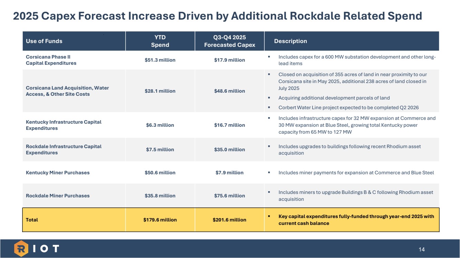Click the $201.6 million total forecast
The width and height of the screenshot is (460, 258).
[x=229, y=220]
